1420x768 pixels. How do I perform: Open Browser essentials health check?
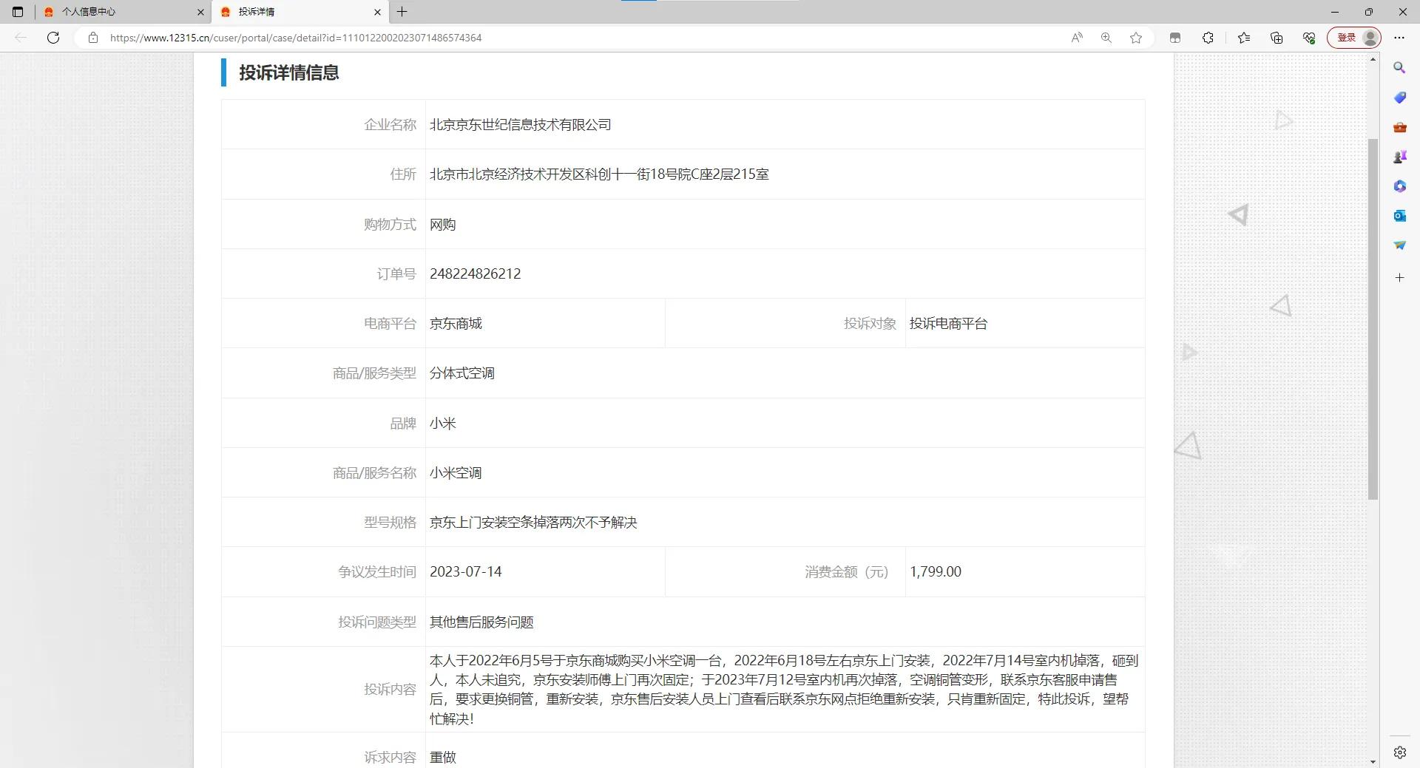(1308, 38)
